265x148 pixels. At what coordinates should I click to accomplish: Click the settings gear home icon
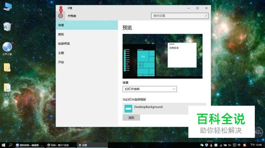point(60,16)
